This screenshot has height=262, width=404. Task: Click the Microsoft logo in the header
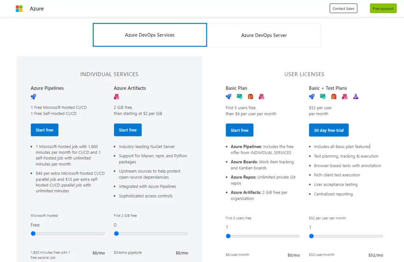pos(19,9)
